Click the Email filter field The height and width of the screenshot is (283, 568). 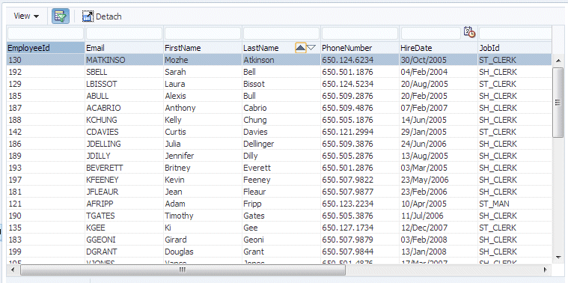(124, 34)
